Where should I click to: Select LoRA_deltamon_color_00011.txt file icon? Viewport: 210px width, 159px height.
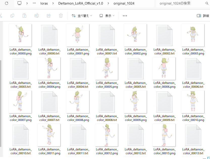[x=78, y=135]
